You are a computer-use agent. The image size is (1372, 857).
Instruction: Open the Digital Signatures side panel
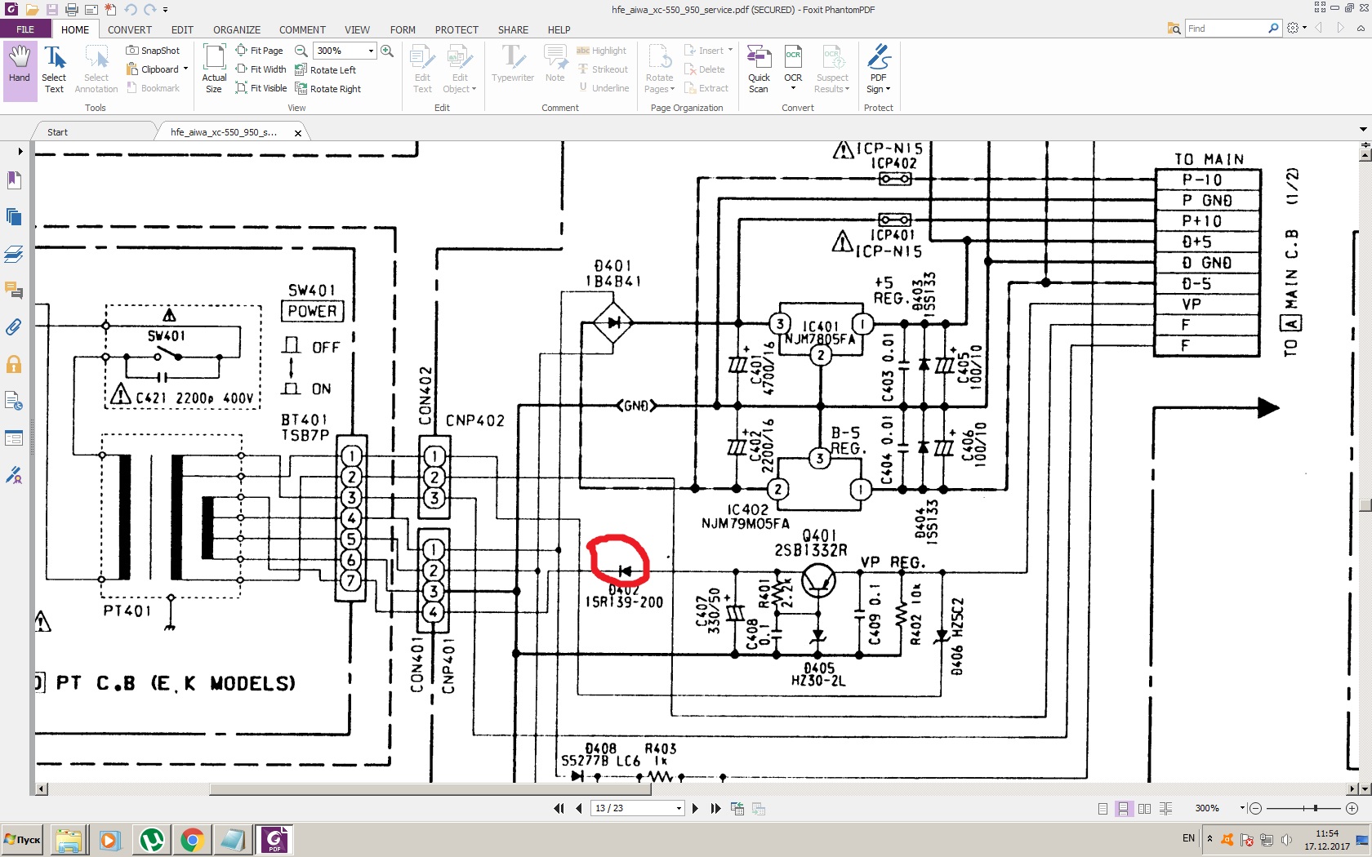14,475
